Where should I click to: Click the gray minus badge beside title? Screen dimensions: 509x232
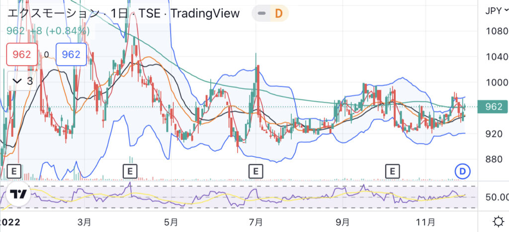coord(262,13)
